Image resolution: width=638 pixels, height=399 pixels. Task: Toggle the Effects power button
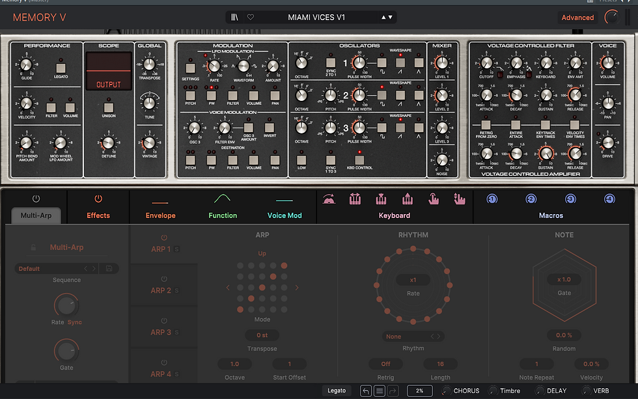click(98, 199)
